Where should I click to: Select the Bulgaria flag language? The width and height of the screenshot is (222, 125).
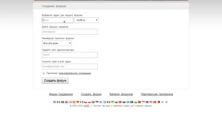pyautogui.click(x=116, y=102)
